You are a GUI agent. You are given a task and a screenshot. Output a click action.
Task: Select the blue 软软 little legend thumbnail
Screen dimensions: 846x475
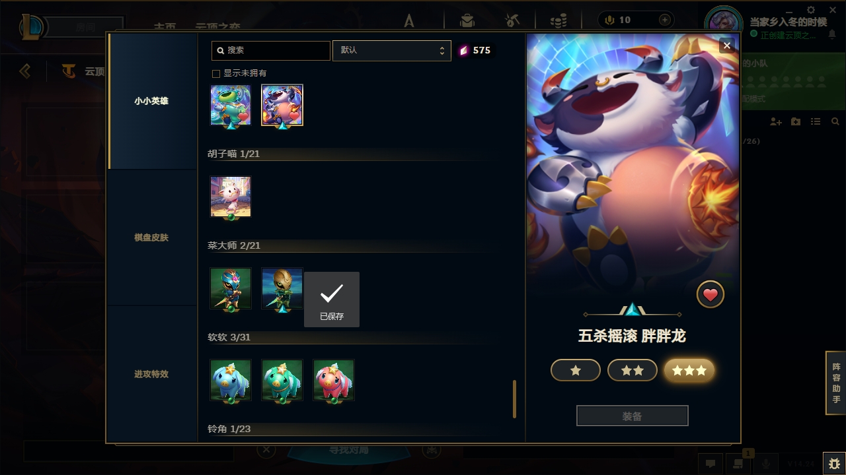coord(231,380)
